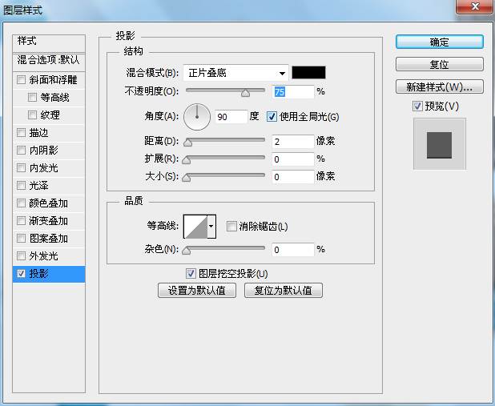Enable the 光泽 checkbox
Viewport: 495px width, 406px height.
click(21, 185)
